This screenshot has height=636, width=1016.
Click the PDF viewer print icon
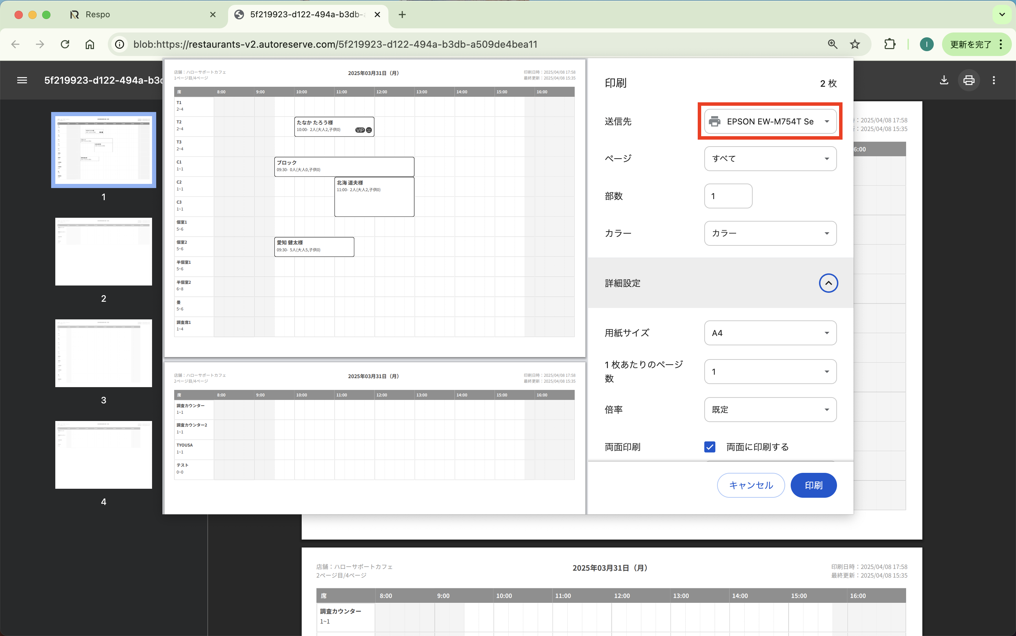pos(969,80)
